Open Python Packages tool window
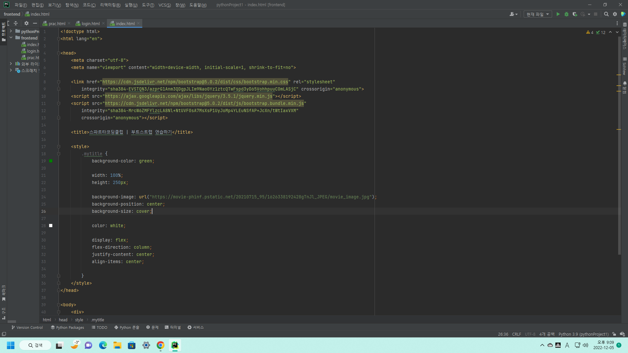Screen dimensions: 628x353 67,328
